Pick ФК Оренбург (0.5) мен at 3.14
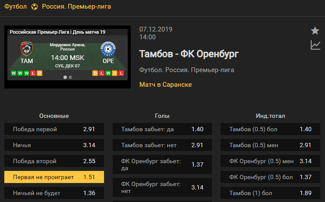This screenshot has height=202, width=325. pos(270,161)
